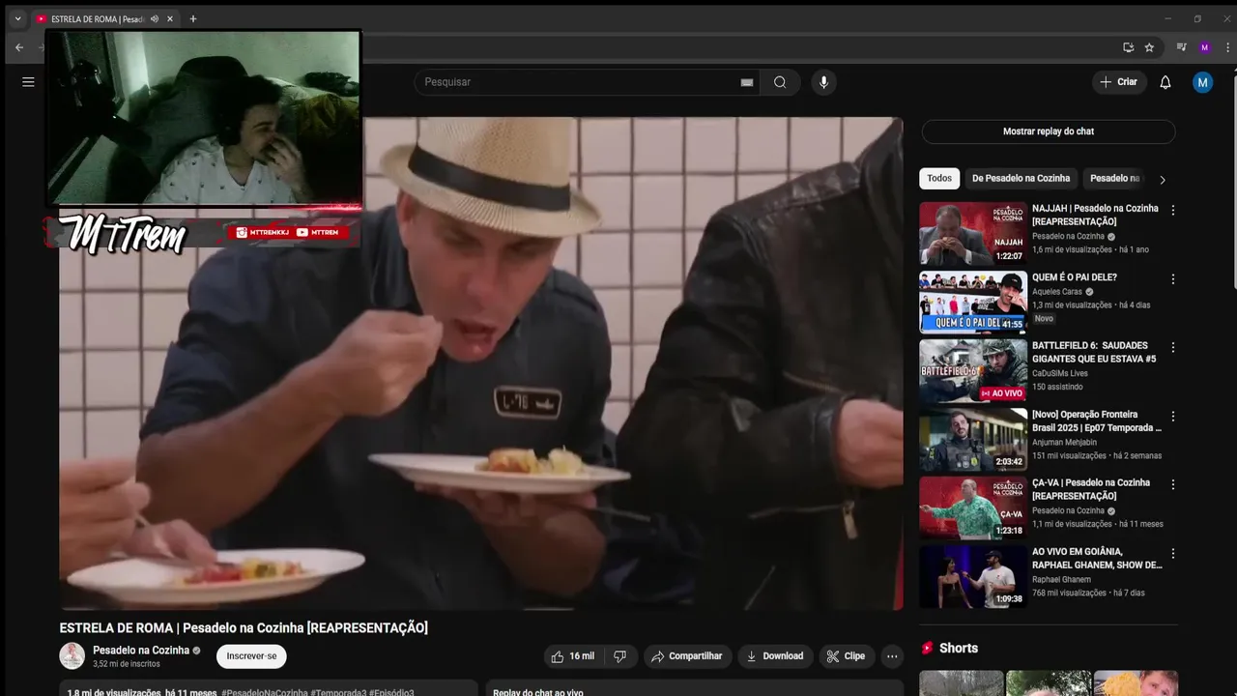The width and height of the screenshot is (1237, 696).
Task: Open the on-screen keyboard in search box
Action: coord(747,82)
